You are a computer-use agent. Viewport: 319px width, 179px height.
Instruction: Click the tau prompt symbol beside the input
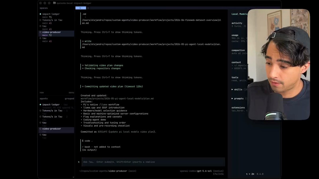[x=79, y=162]
